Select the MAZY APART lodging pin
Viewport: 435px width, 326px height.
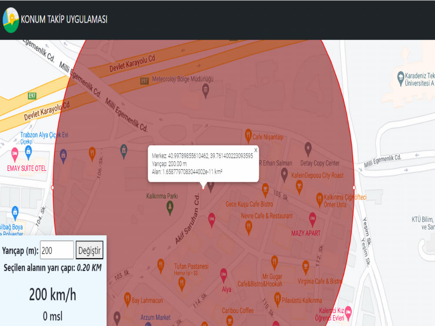[312, 220]
